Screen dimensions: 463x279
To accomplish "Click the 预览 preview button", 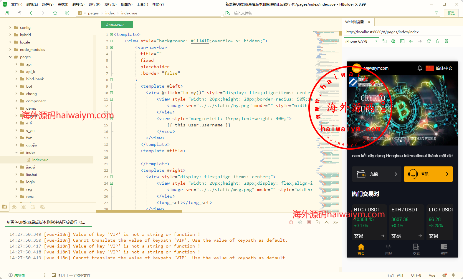I will coord(451,13).
